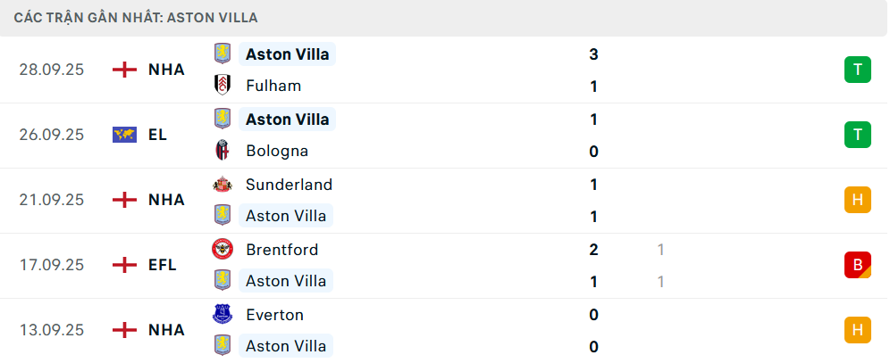
Task: Open the Fulham team link
Action: click(273, 86)
